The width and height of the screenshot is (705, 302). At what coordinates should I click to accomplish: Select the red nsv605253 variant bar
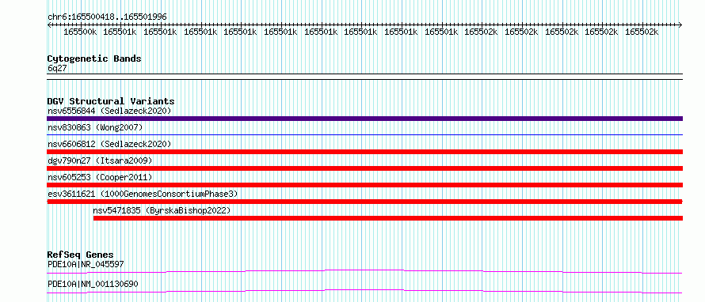[364, 185]
